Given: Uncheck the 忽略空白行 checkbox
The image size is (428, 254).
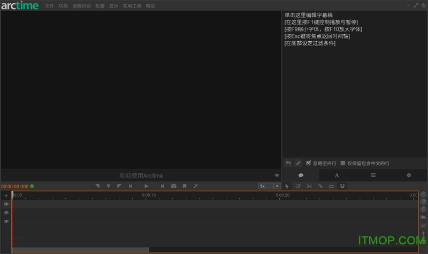Looking at the screenshot, I should click(309, 163).
